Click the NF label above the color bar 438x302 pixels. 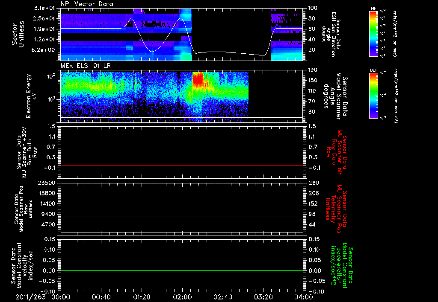pos(373,9)
